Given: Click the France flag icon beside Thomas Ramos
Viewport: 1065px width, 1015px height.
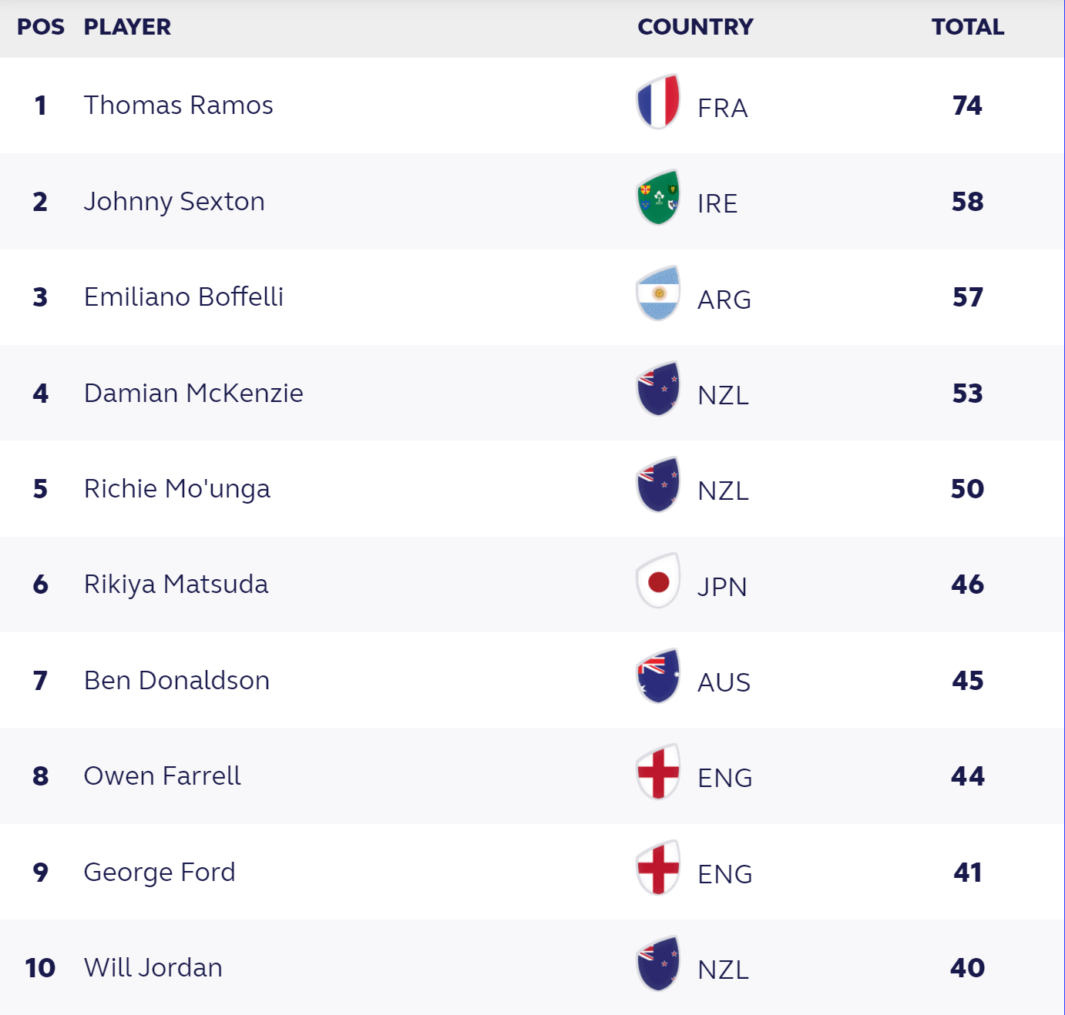Looking at the screenshot, I should click(658, 102).
